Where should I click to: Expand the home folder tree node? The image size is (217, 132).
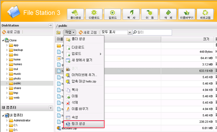(x=7, y=59)
